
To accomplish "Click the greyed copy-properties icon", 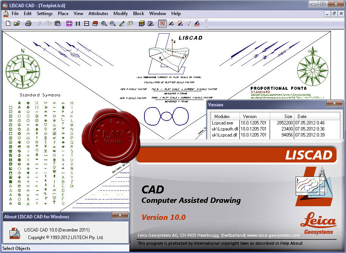I will (x=130, y=23).
